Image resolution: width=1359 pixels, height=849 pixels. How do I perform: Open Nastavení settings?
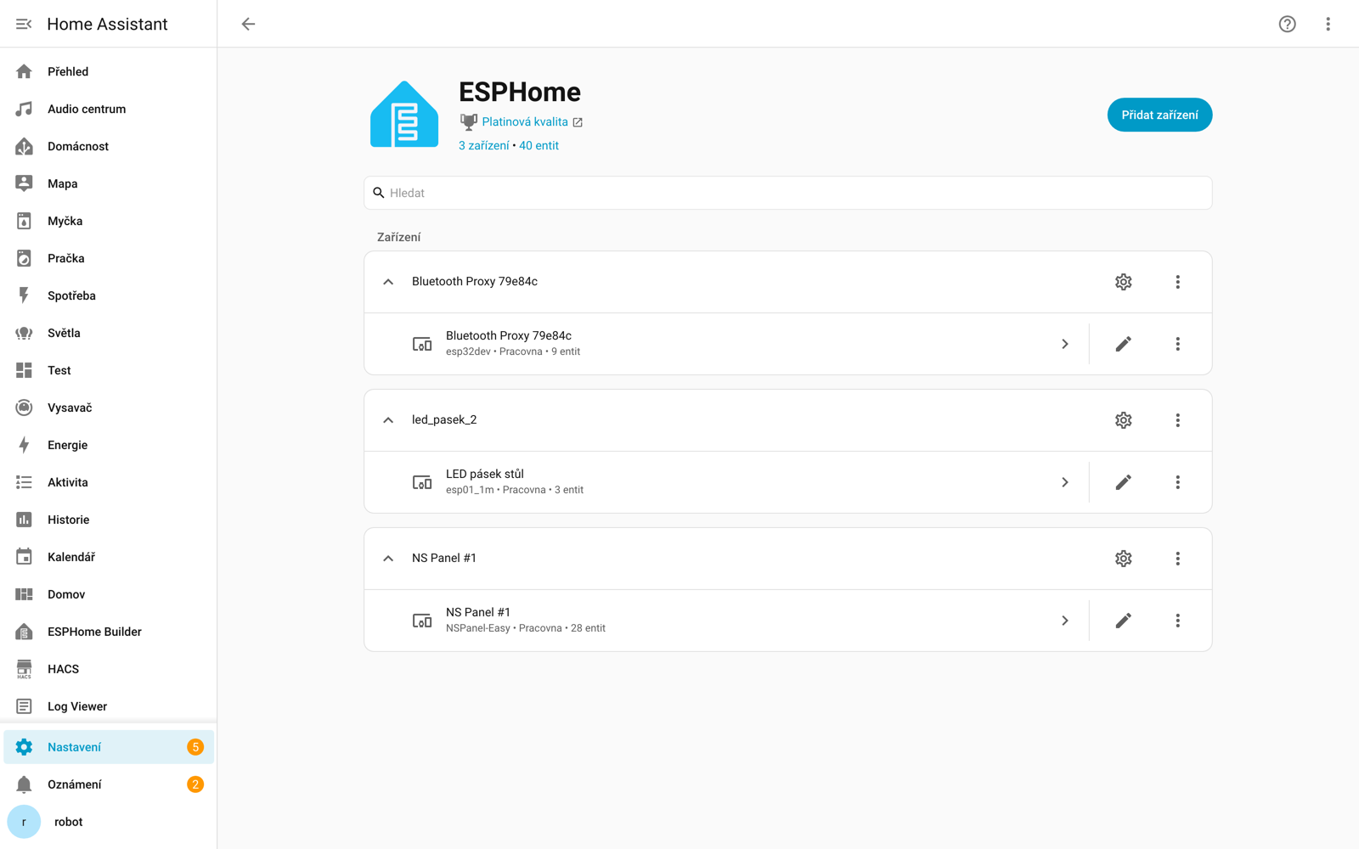pos(109,747)
